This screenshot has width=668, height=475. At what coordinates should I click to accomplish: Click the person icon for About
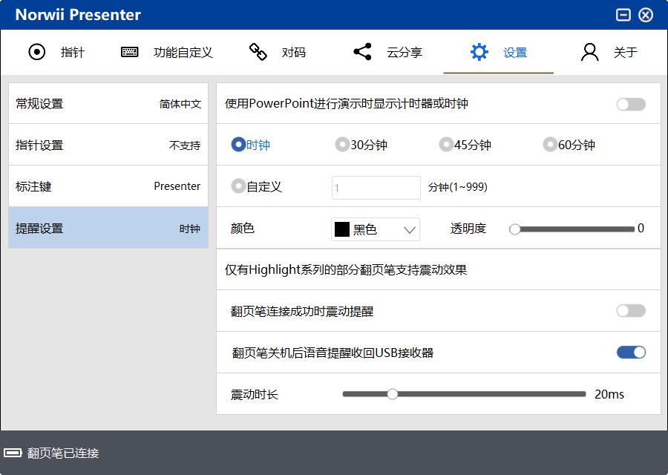coord(589,52)
